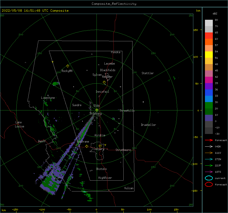Viewport: 228px width, 213px height.
Task: Click the Innisfail label
Action: tap(102, 92)
